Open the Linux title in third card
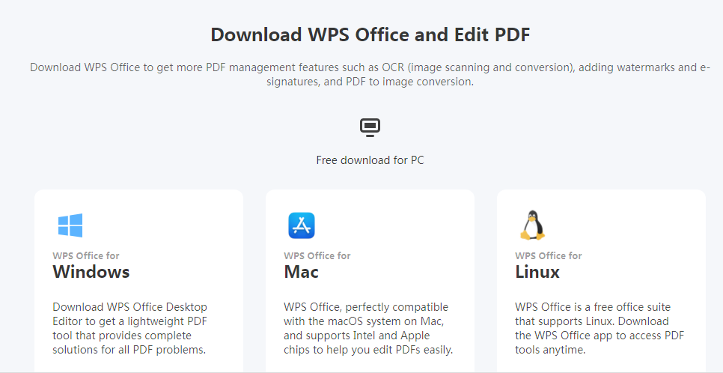Image resolution: width=723 pixels, height=373 pixels. pos(537,272)
